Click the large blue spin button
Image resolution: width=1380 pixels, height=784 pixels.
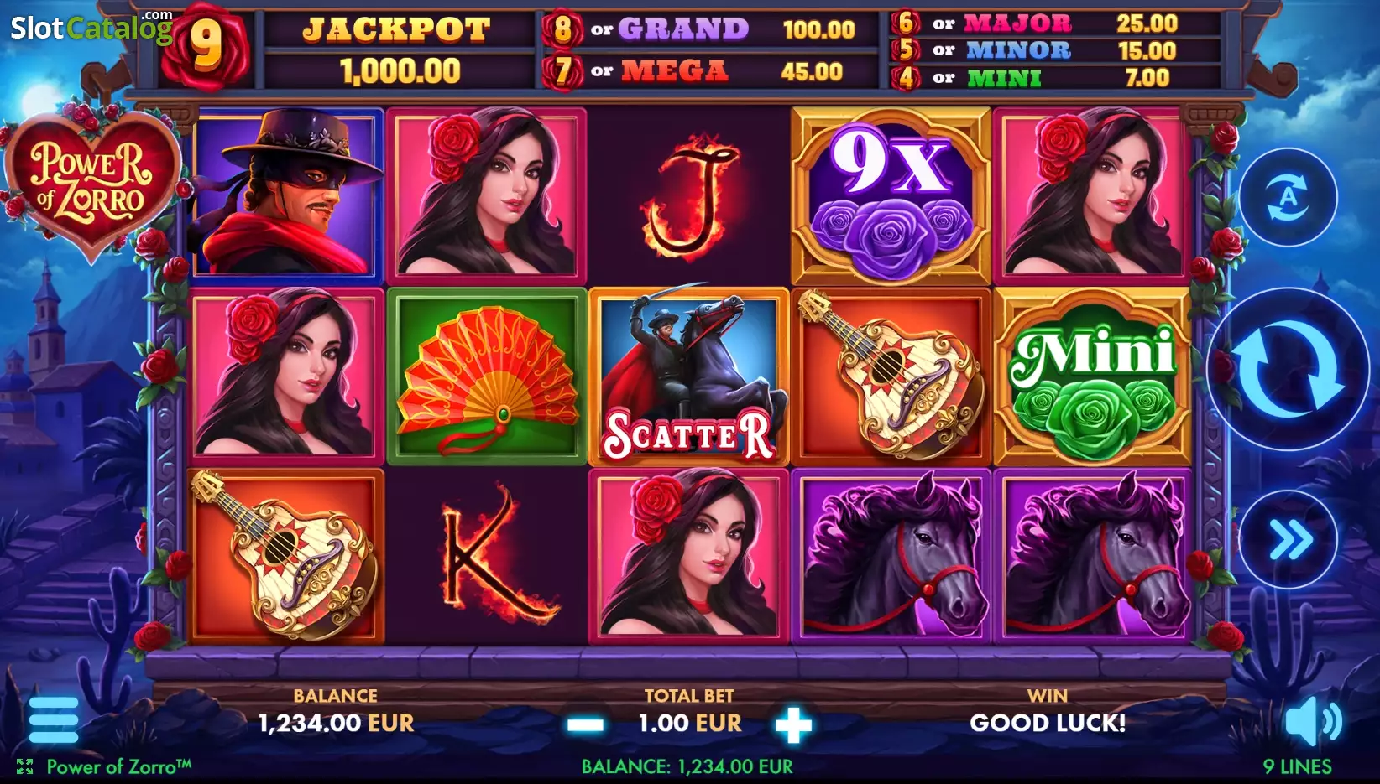1288,369
